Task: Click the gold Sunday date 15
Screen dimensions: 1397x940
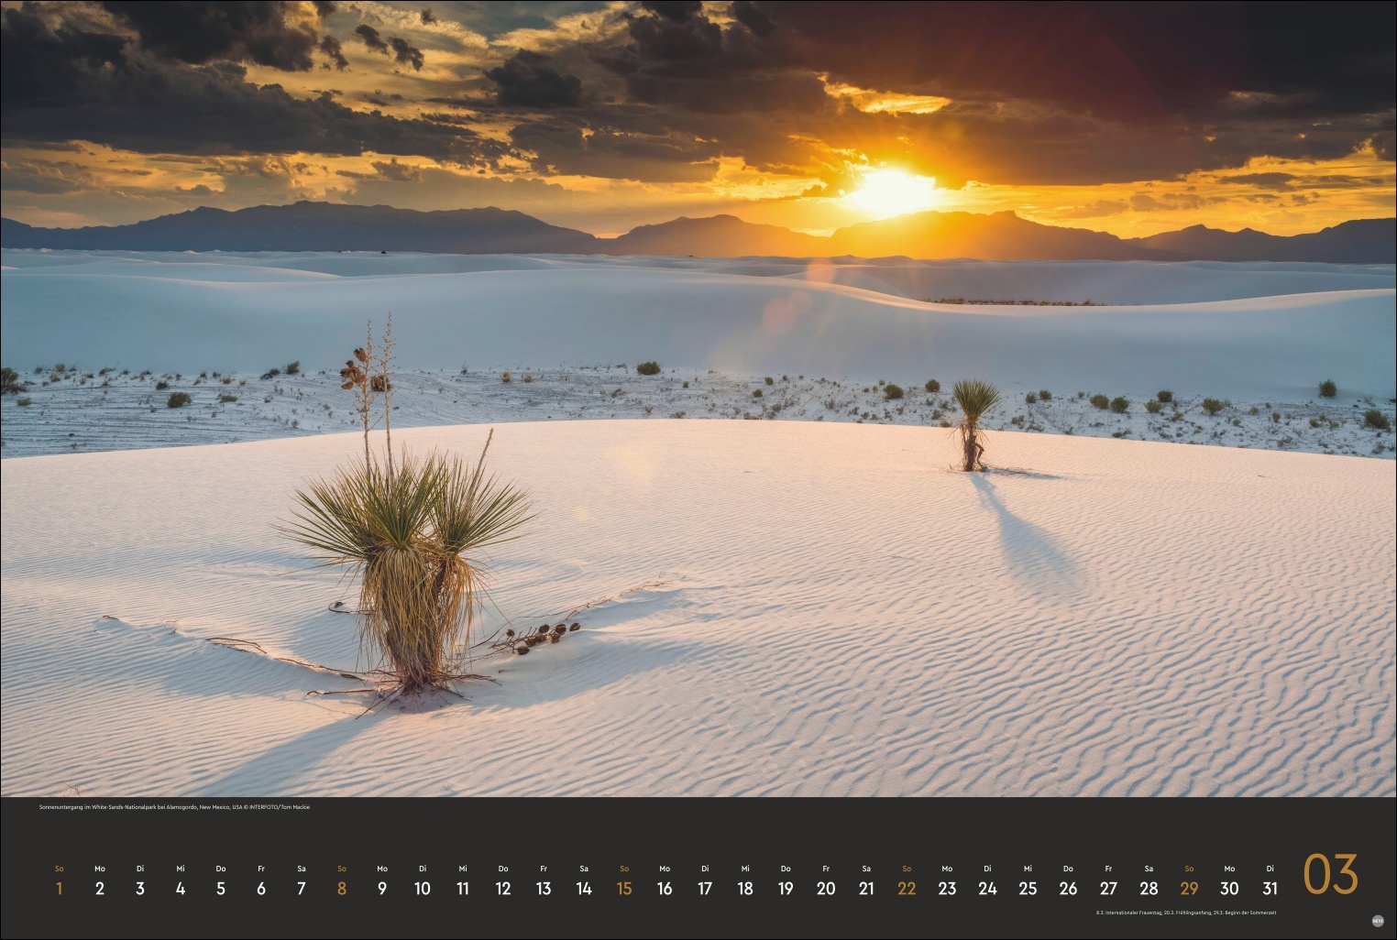Action: point(624,888)
